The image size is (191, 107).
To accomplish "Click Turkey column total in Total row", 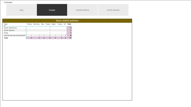I will (x=62, y=38).
